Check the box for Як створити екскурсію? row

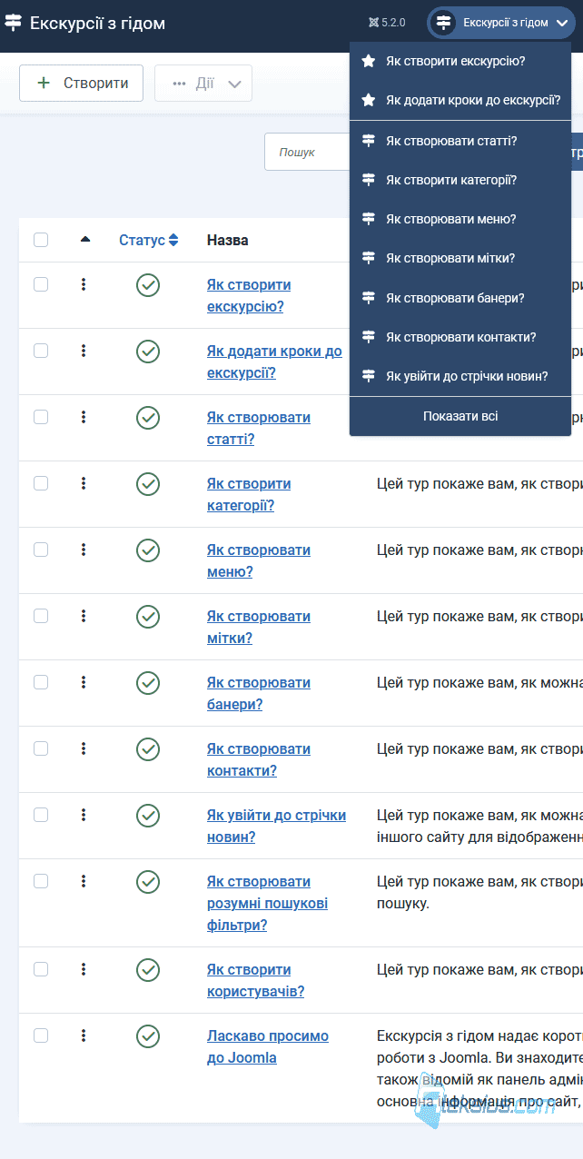point(41,284)
